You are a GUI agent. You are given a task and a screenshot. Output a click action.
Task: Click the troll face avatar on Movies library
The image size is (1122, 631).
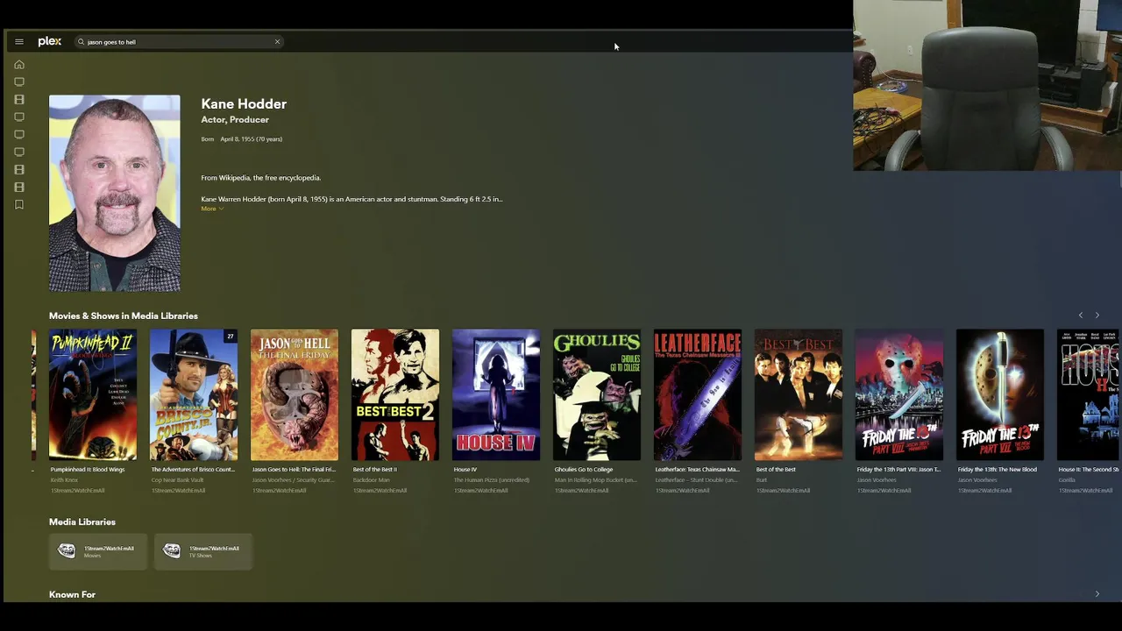(67, 550)
